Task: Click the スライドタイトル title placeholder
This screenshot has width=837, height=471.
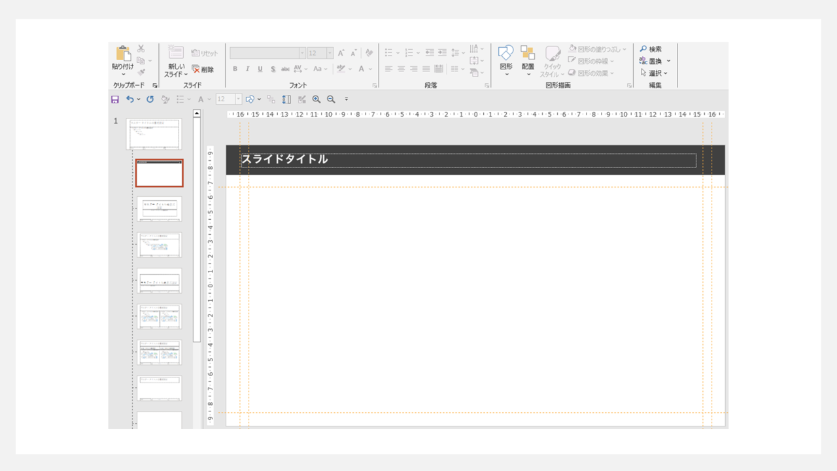Action: coord(468,160)
